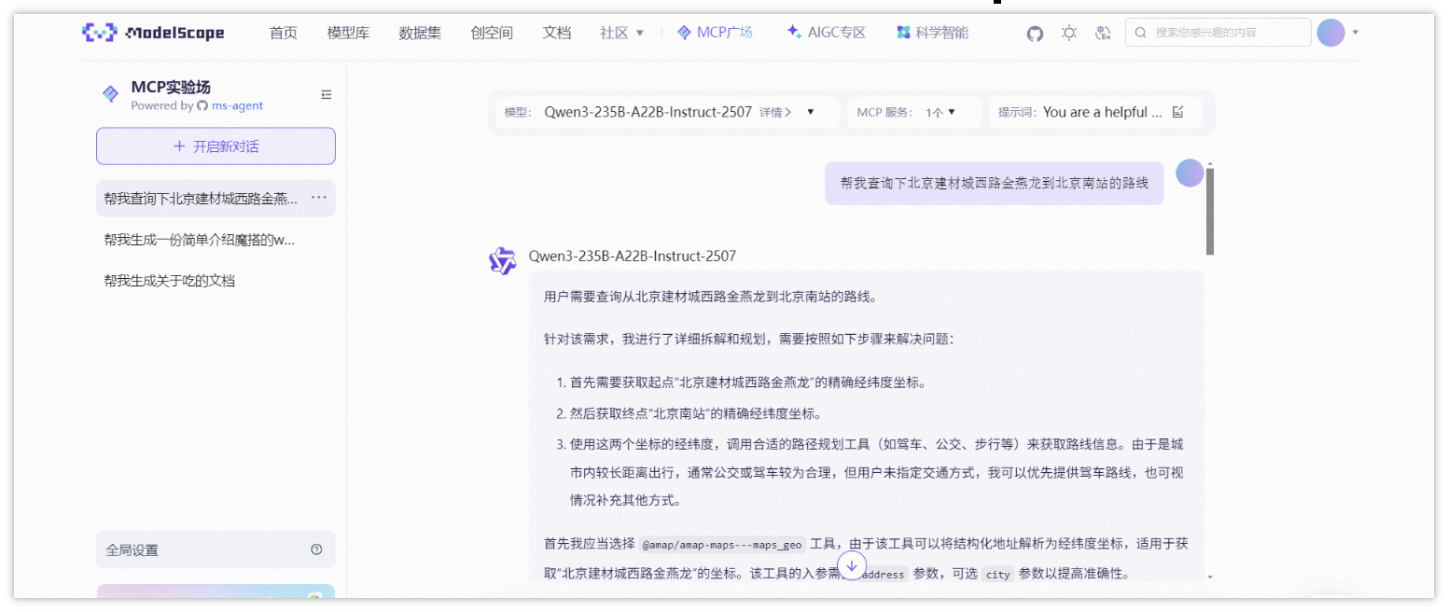Open the ModelScope logo home link
The image size is (1448, 612).
[x=153, y=33]
